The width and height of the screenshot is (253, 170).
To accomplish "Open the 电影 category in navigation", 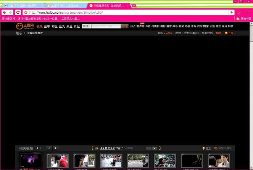I will [163, 26].
